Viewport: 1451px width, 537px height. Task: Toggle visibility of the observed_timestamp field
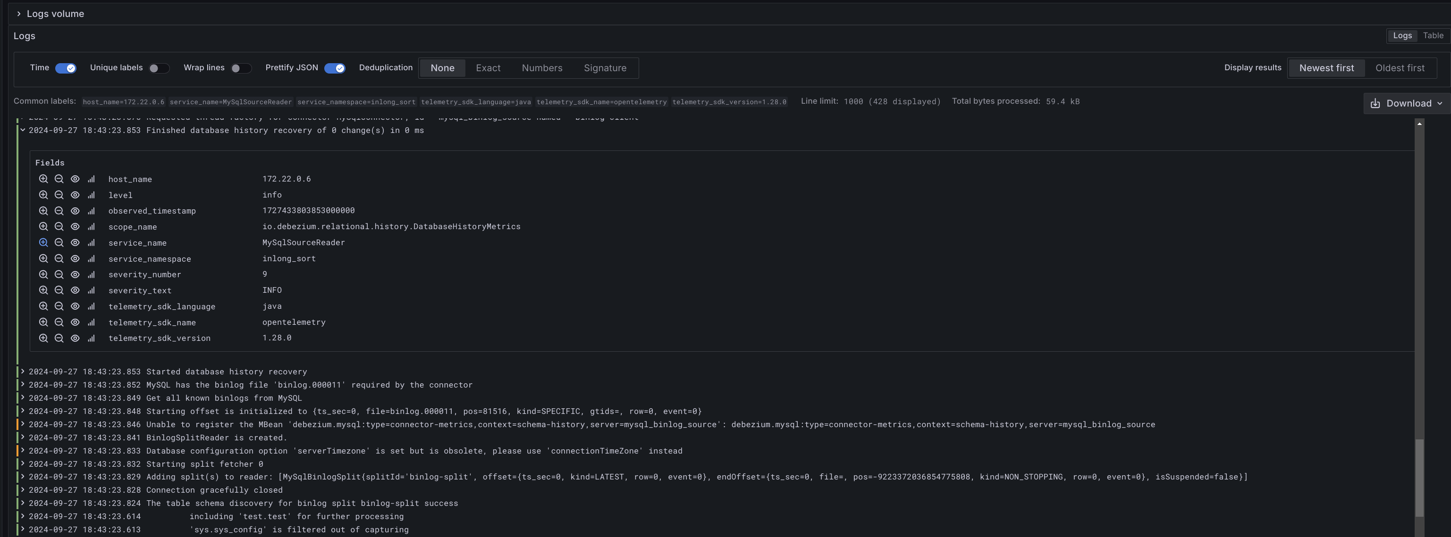(75, 211)
